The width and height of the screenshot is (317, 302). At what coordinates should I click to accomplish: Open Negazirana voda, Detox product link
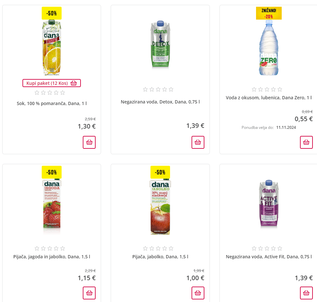click(160, 102)
